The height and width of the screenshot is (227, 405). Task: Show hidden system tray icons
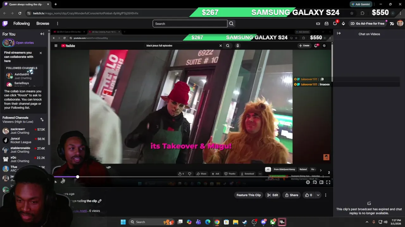tap(367, 222)
